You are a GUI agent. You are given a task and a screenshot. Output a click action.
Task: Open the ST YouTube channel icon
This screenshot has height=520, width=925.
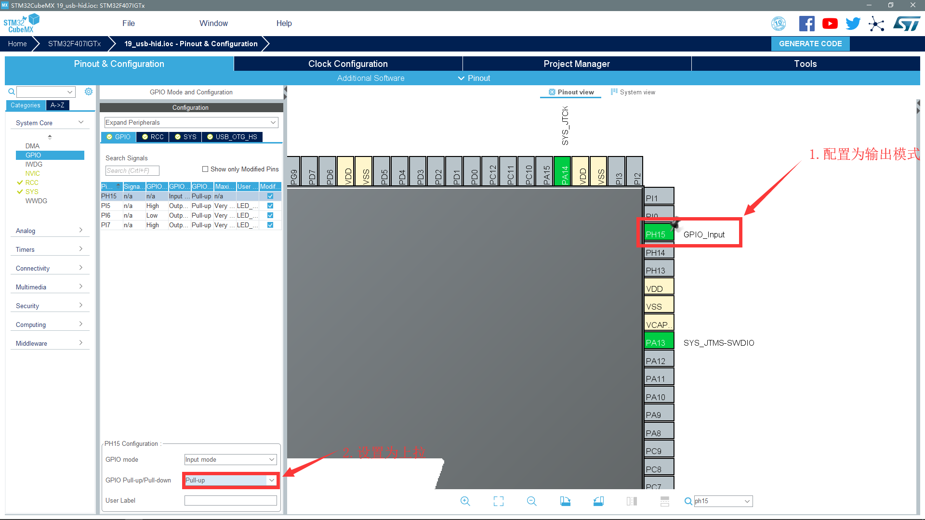coord(830,24)
